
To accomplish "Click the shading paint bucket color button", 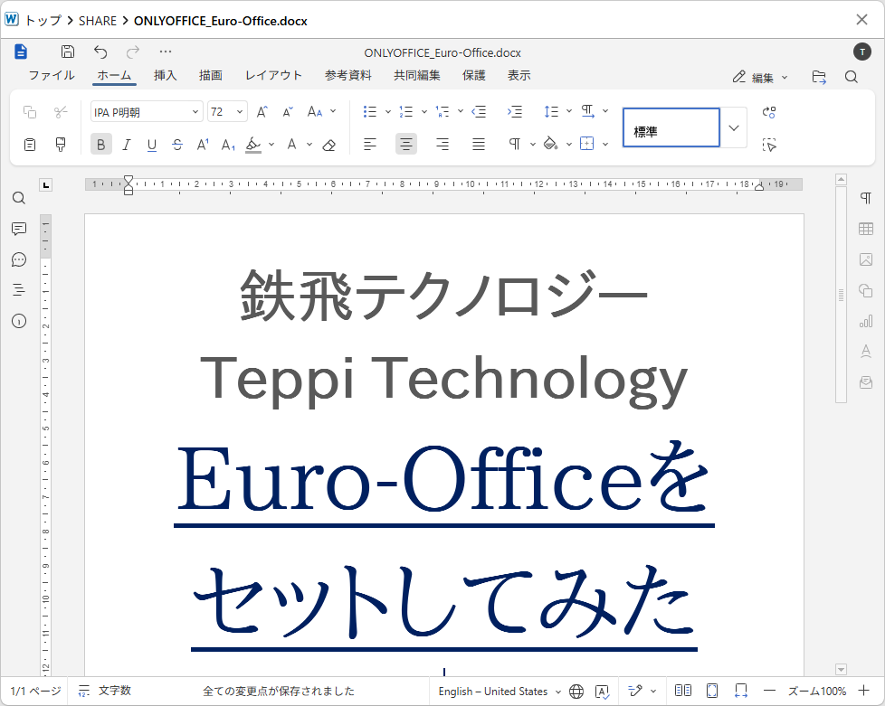I will coord(551,145).
